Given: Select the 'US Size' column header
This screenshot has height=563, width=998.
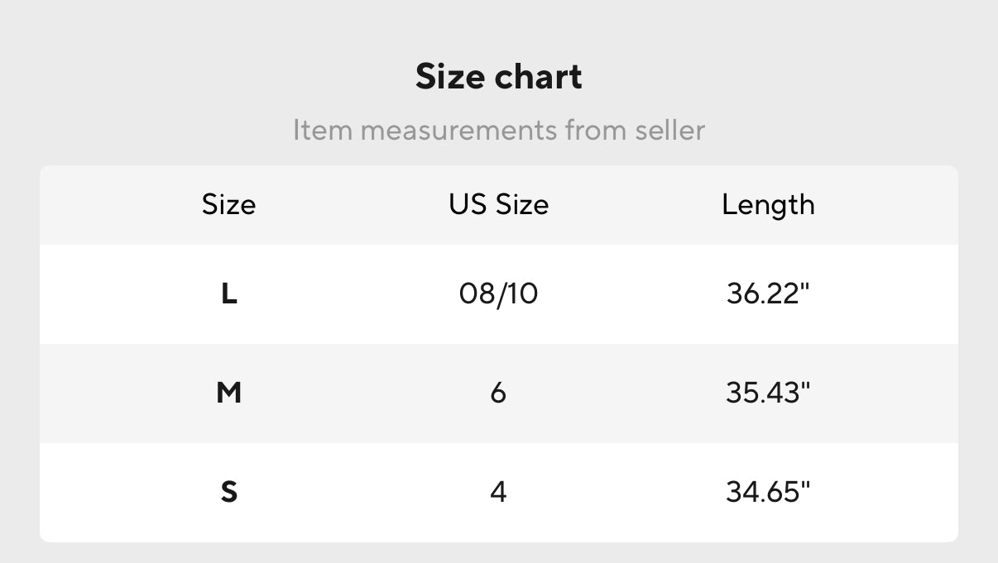Looking at the screenshot, I should tap(498, 204).
